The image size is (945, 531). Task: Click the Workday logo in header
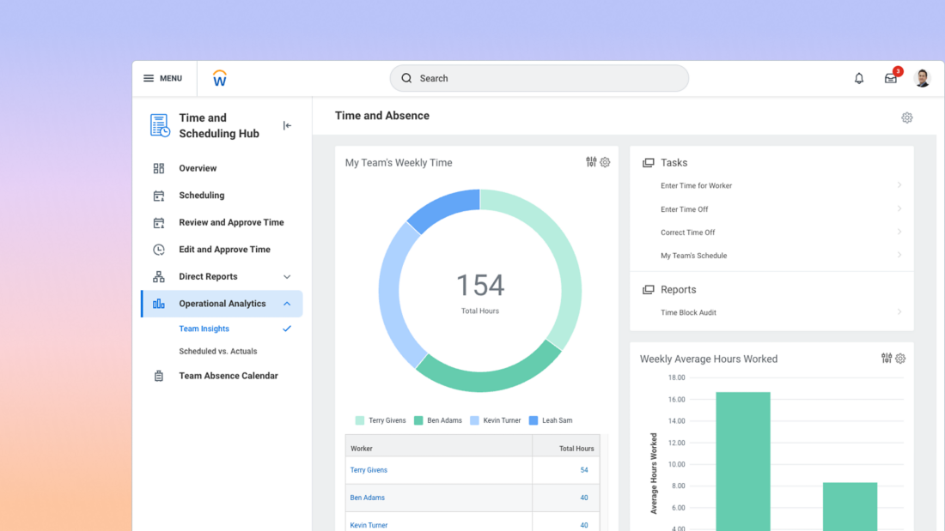click(220, 78)
